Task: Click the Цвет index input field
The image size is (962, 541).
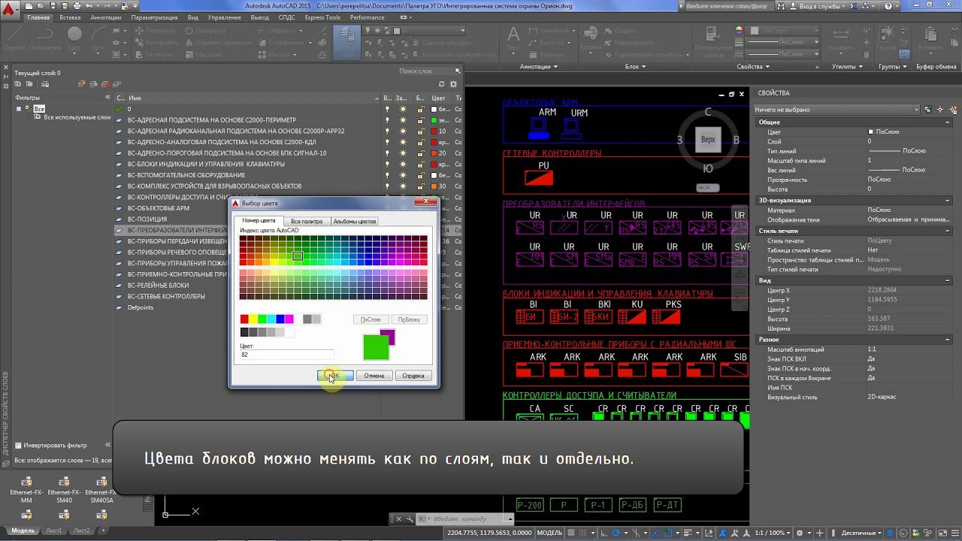Action: pos(286,354)
